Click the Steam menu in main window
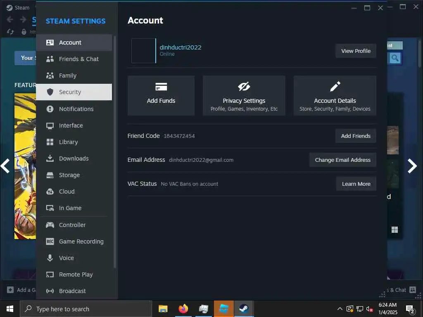The image size is (423, 317). pyautogui.click(x=22, y=7)
